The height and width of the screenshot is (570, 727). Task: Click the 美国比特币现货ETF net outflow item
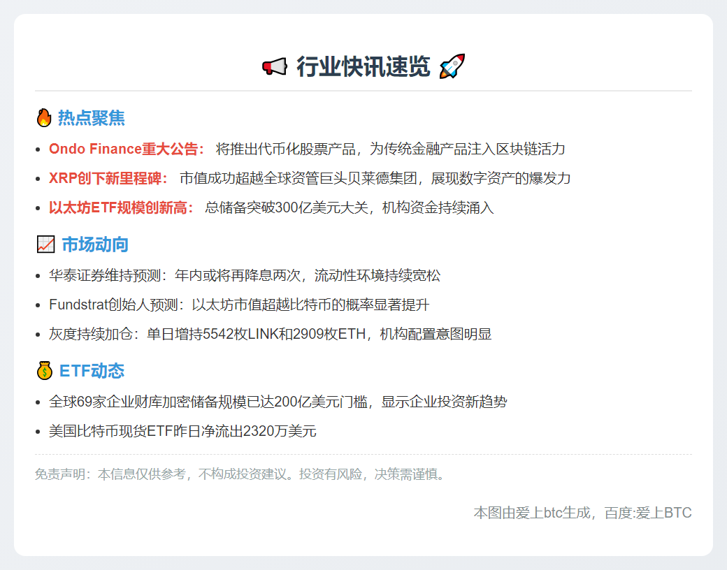182,431
